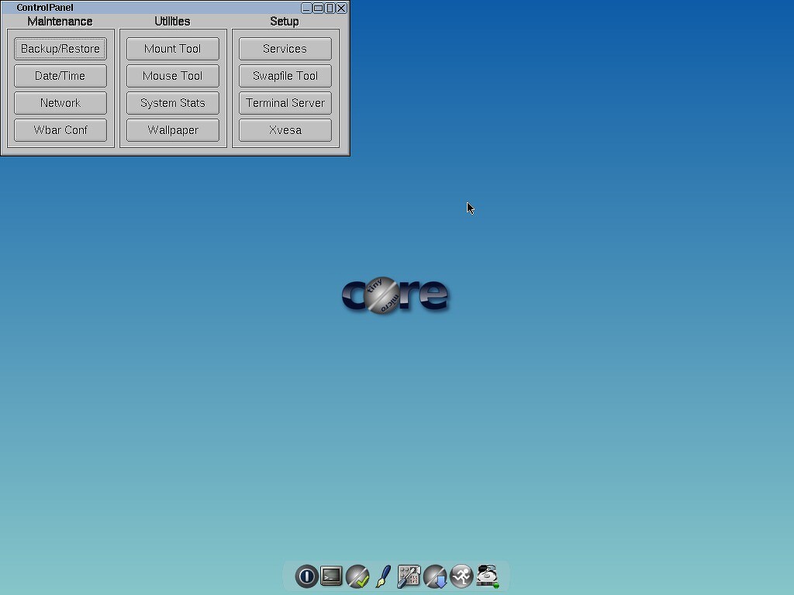Open Control Panel screwdriver icon in dock
Image resolution: width=794 pixels, height=595 pixels.
click(x=409, y=576)
